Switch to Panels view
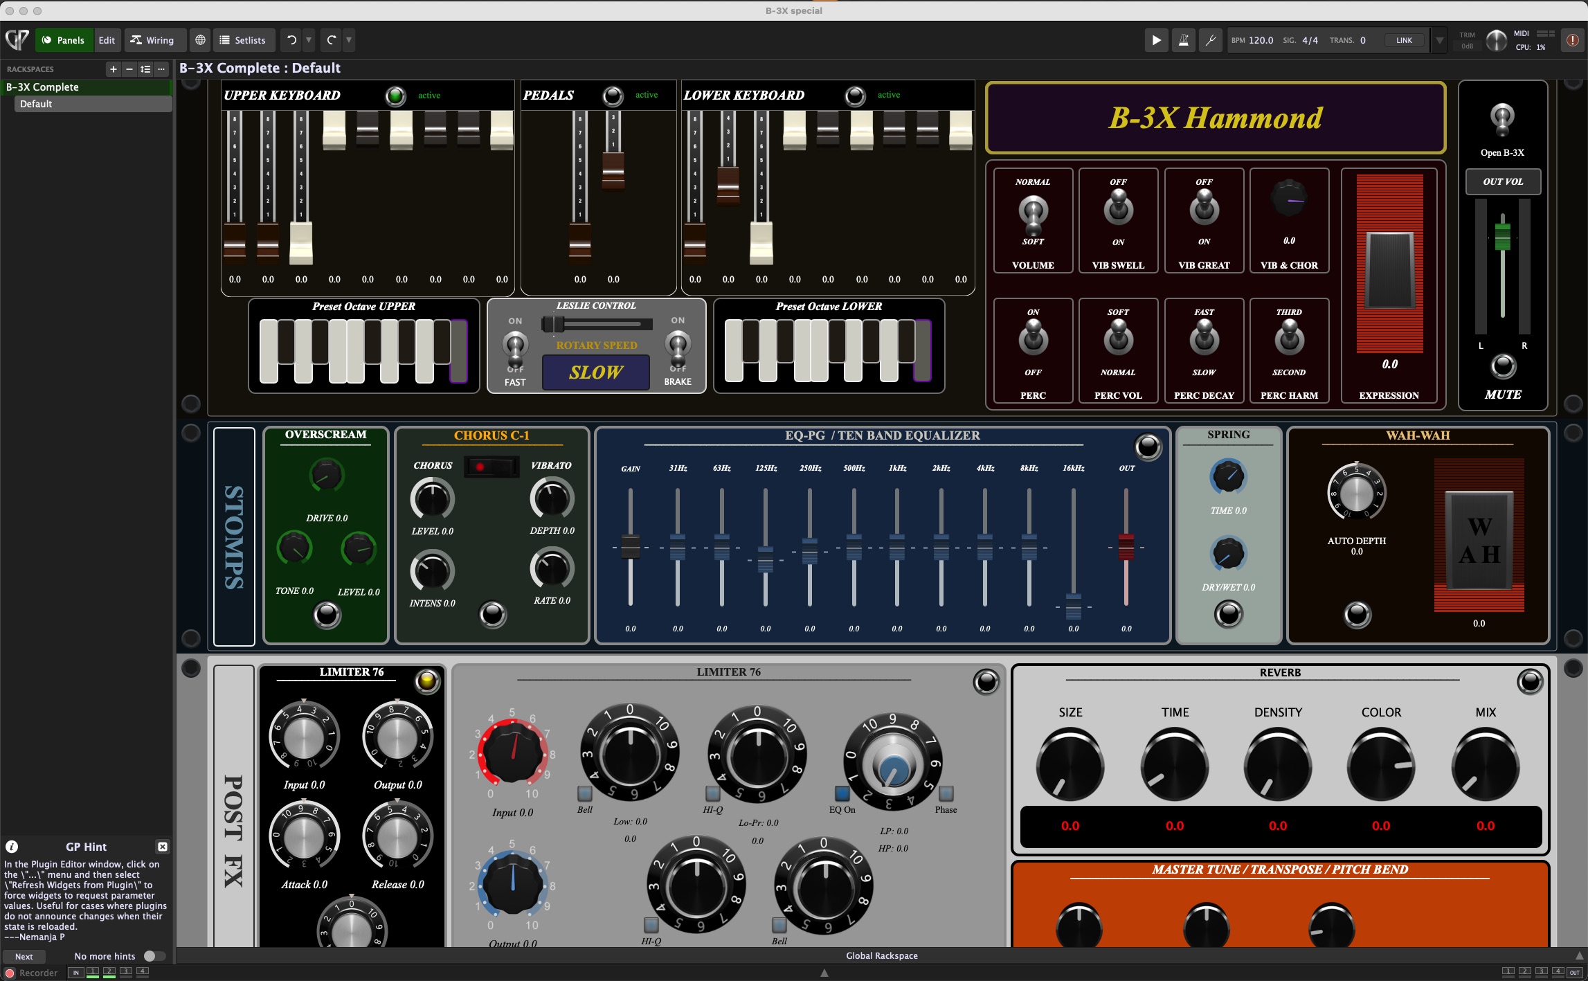Image resolution: width=1588 pixels, height=981 pixels. (x=63, y=40)
